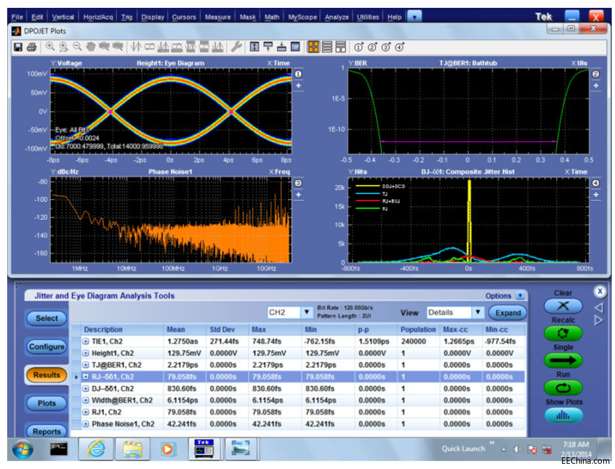Save plots with the floppy disk icon
This screenshot has width=615, height=469.
point(18,47)
